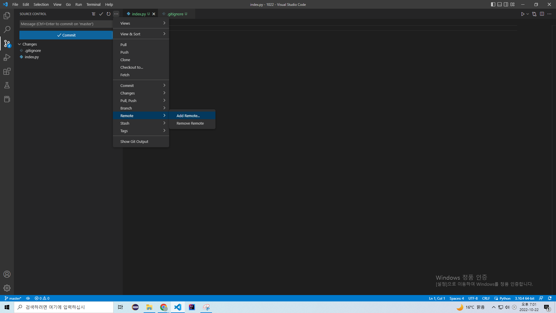
Task: Open the Testing flask view
Action: point(7,85)
